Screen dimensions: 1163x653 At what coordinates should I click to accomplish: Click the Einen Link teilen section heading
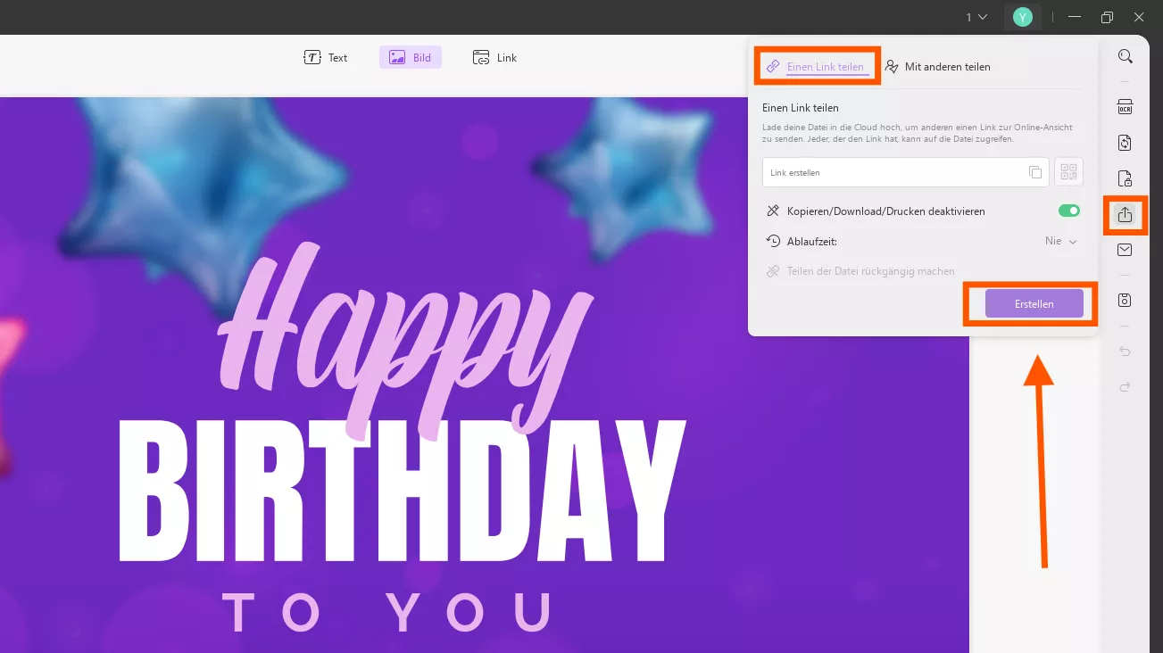point(801,108)
